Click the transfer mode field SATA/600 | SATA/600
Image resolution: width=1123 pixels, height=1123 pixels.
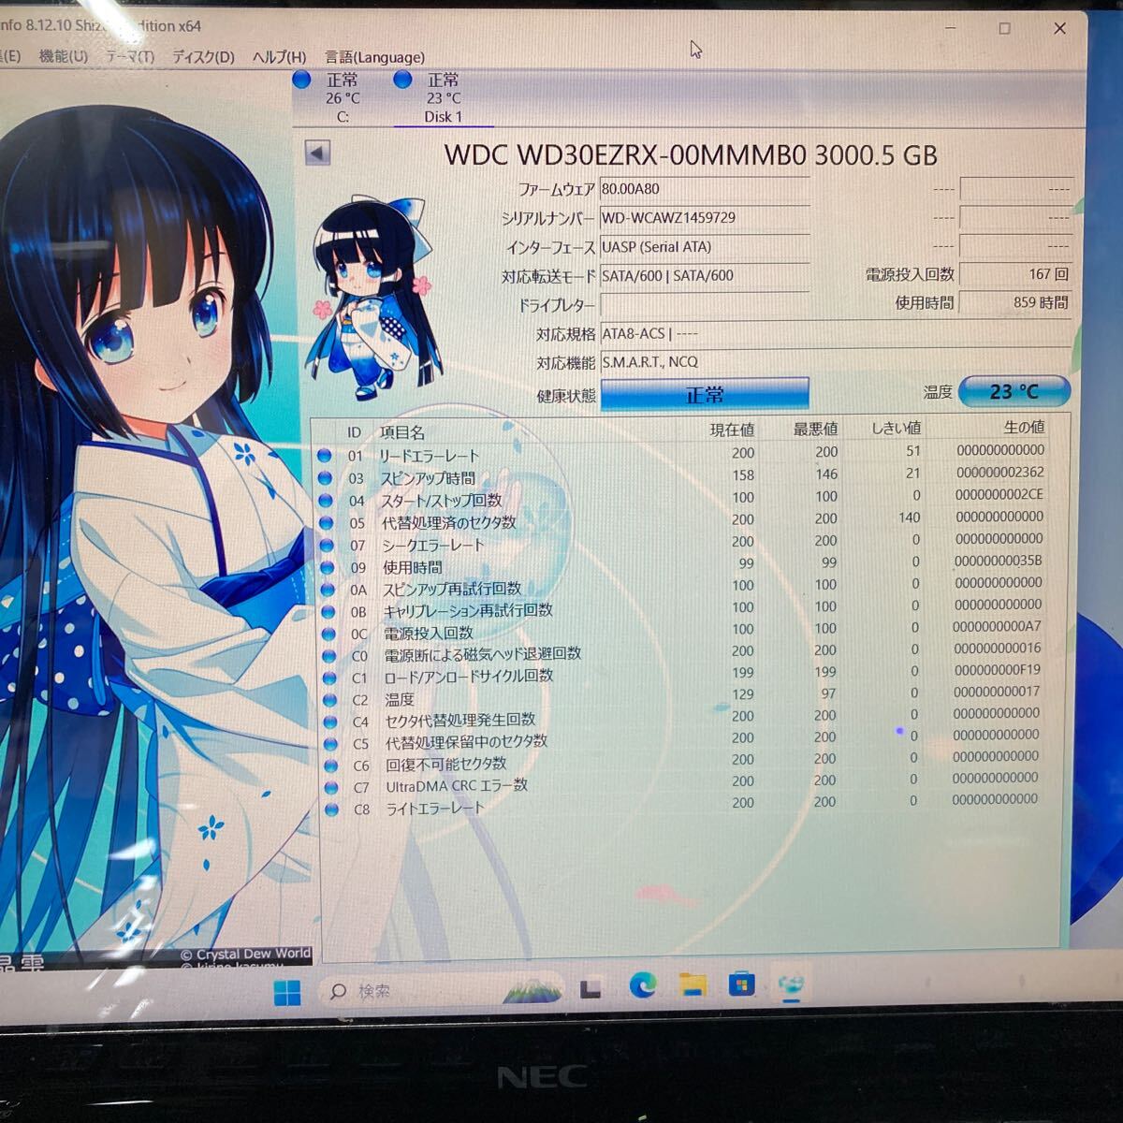(x=704, y=276)
